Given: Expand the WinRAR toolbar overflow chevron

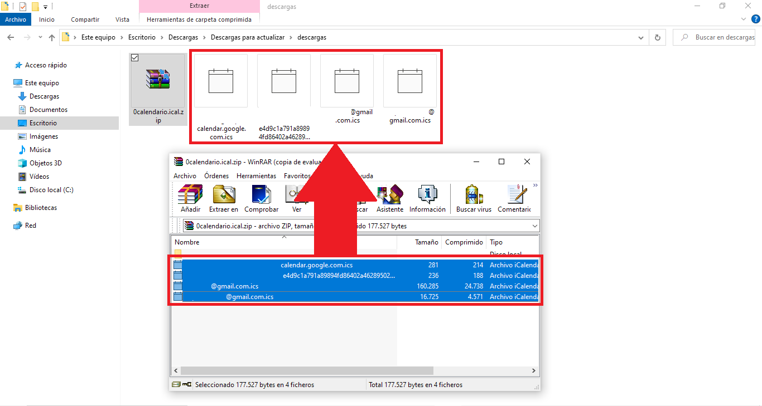Looking at the screenshot, I should tap(536, 185).
